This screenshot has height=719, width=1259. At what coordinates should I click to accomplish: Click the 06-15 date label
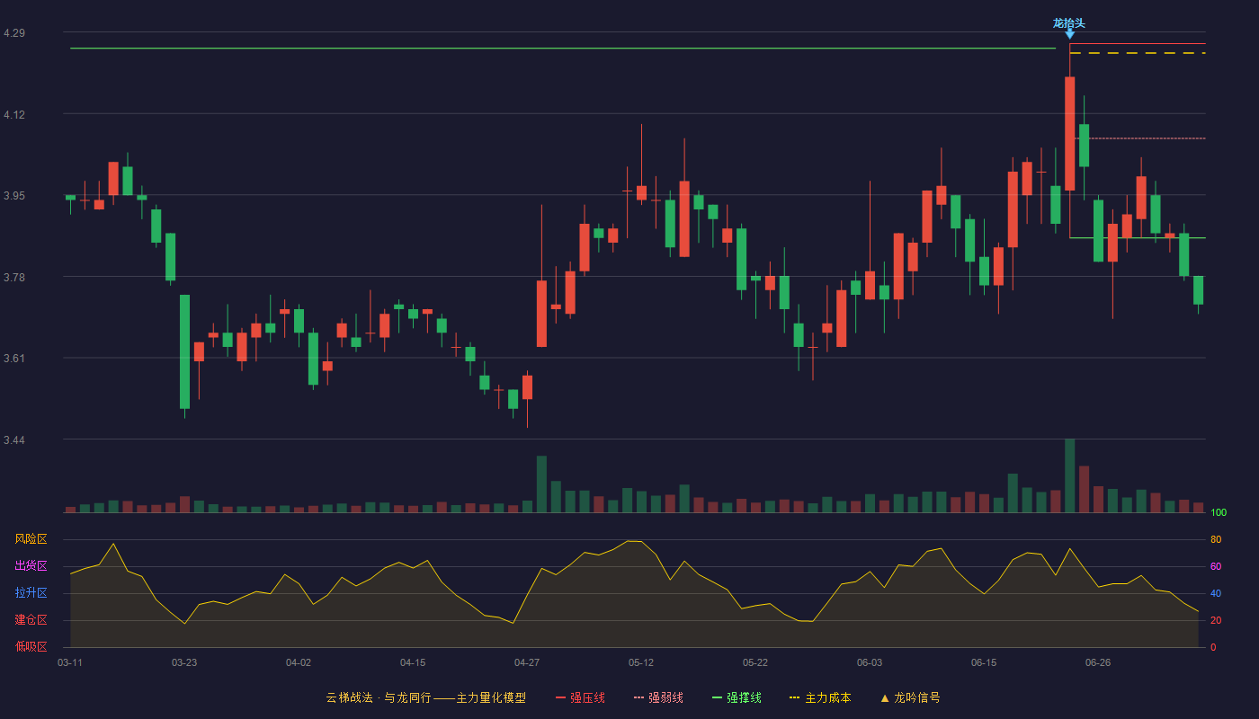[x=984, y=662]
